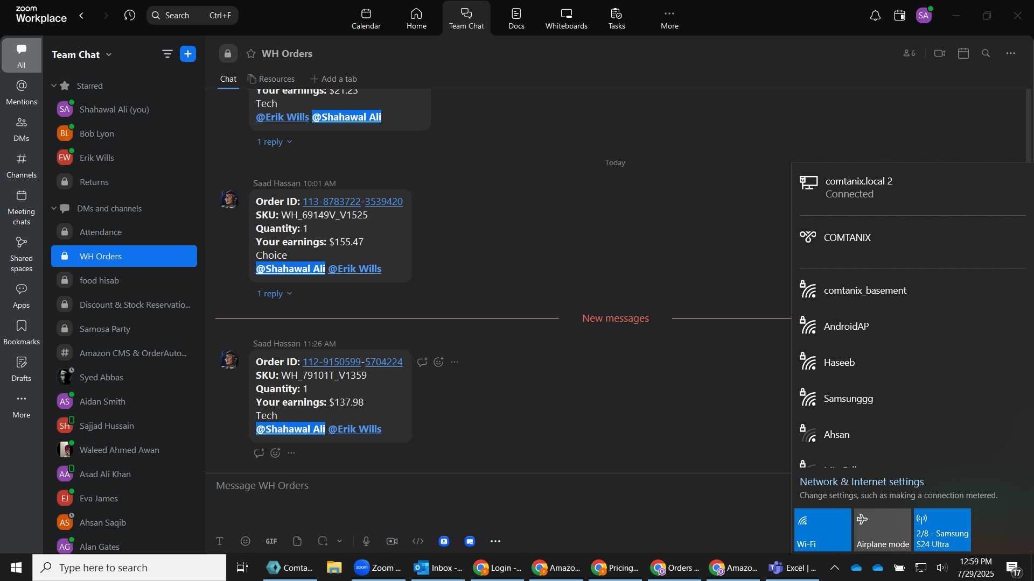1034x581 pixels.
Task: Open the Channels sidebar section
Action: (x=22, y=165)
